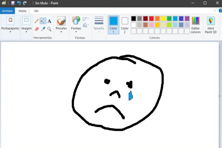The height and width of the screenshot is (148, 222).
Task: Activate the Color 2 selector
Action: 125,24
